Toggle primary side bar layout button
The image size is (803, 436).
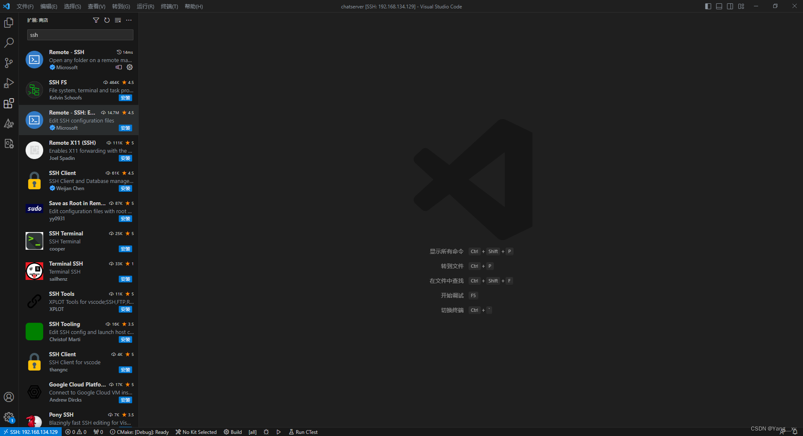pos(708,6)
